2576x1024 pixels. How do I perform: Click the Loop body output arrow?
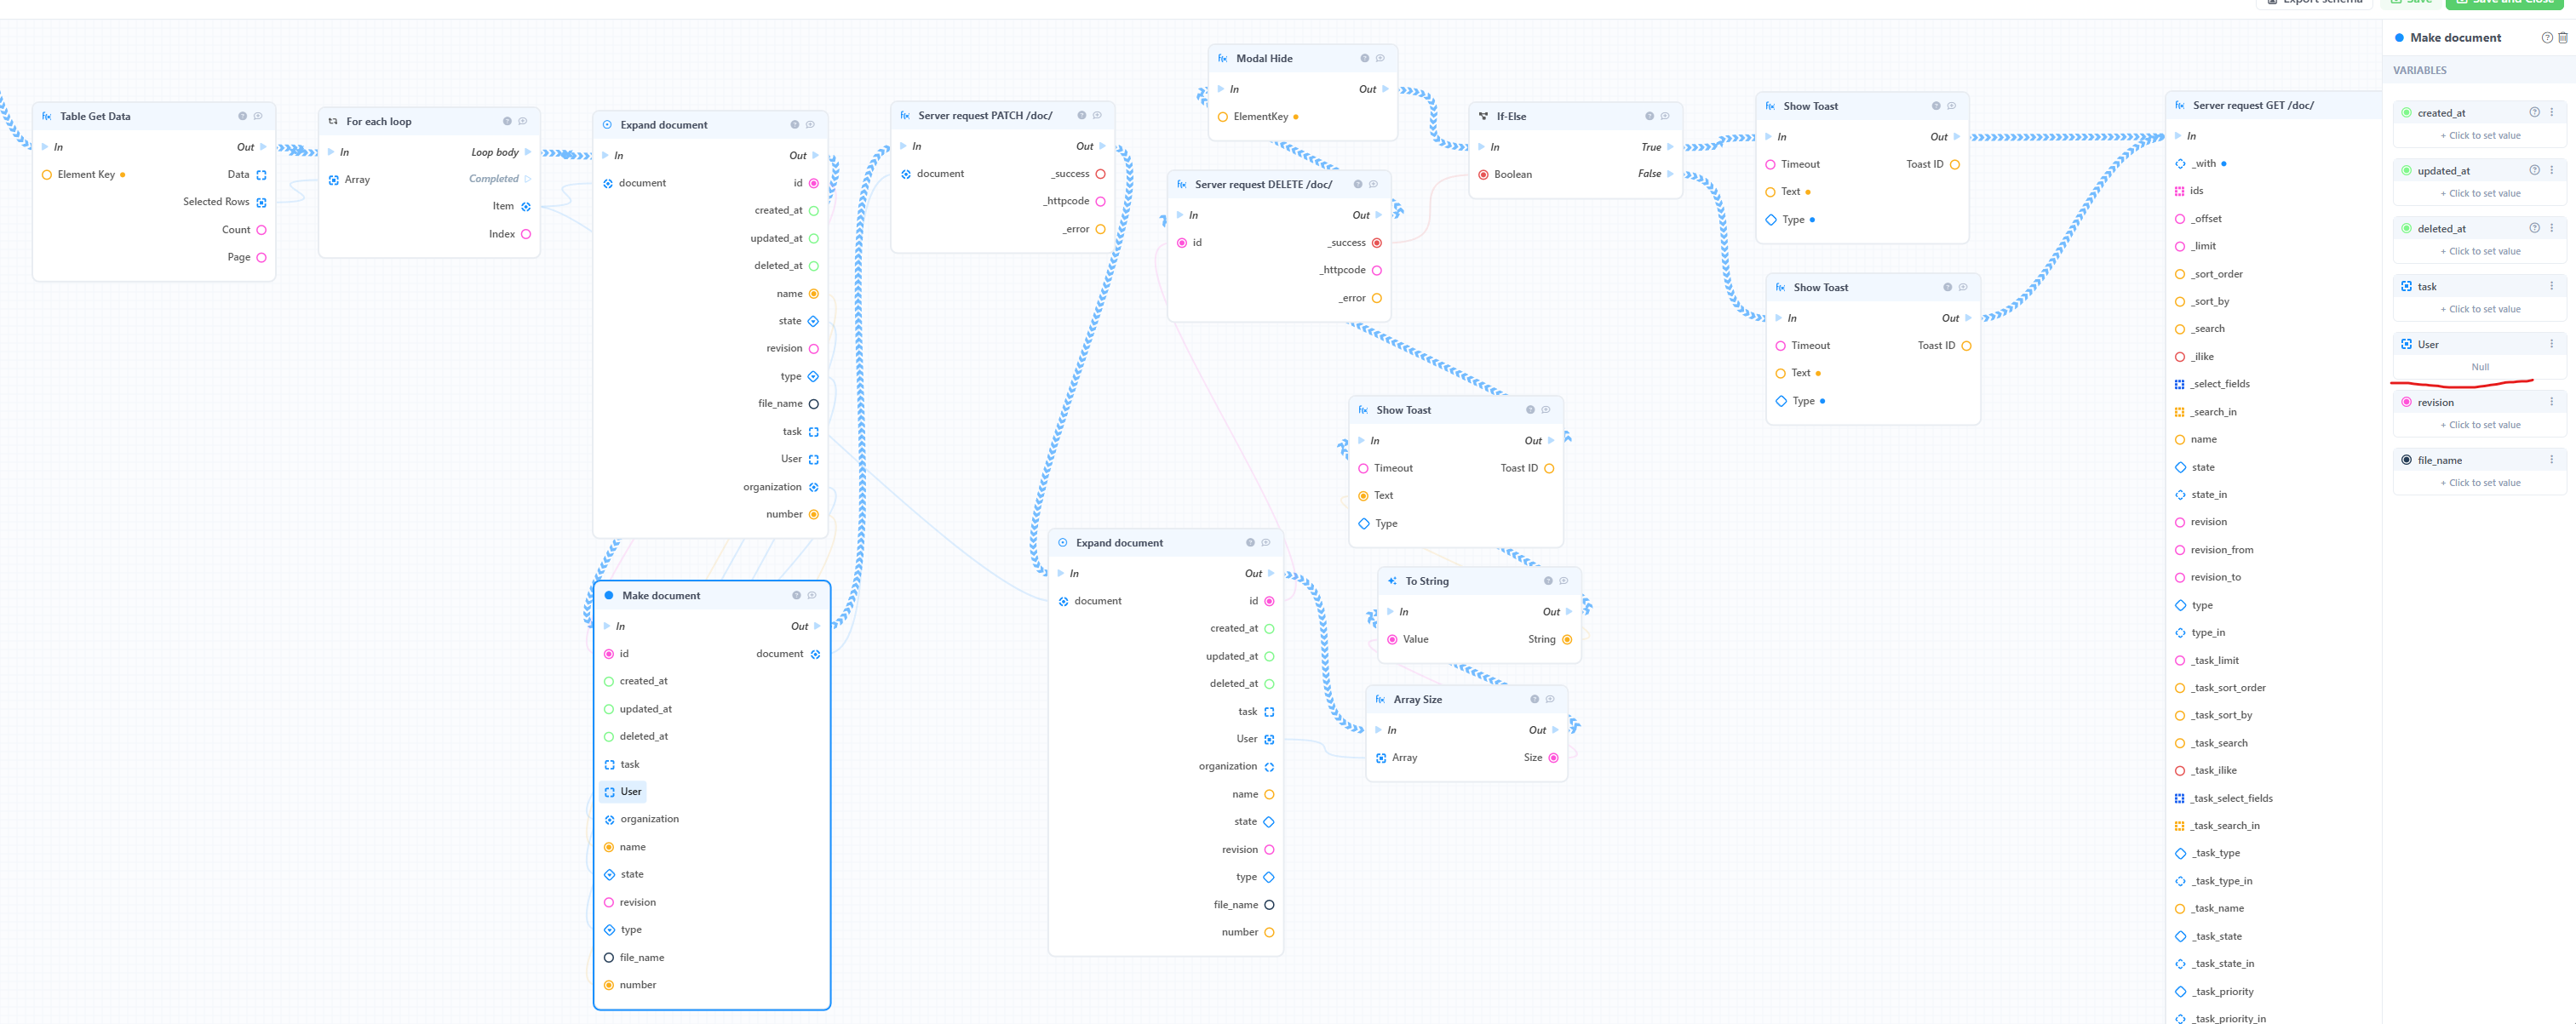click(527, 152)
